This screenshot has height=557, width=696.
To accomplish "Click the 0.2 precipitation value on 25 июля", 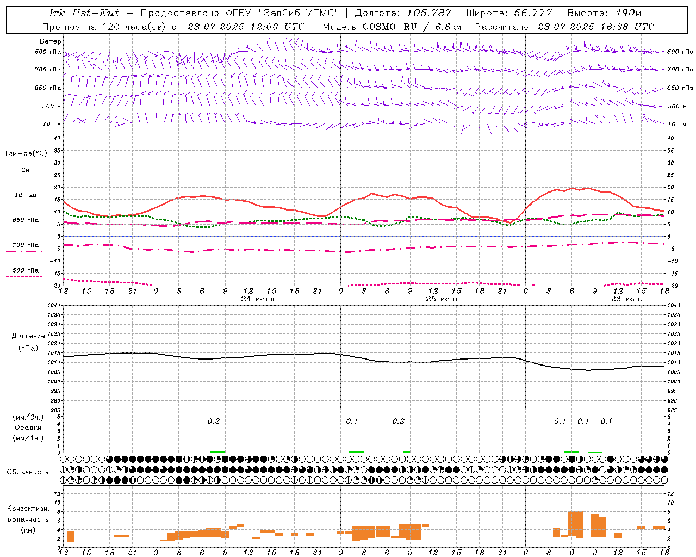I will click(x=399, y=421).
